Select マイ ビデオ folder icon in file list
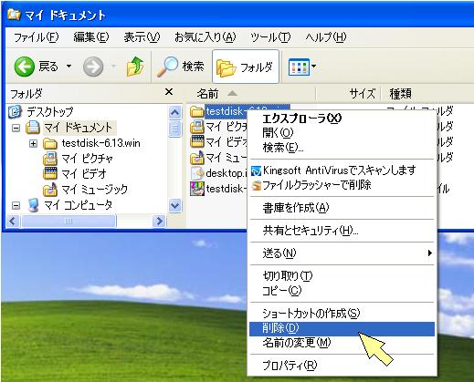Screen dimensions: 474x382 point(197,142)
